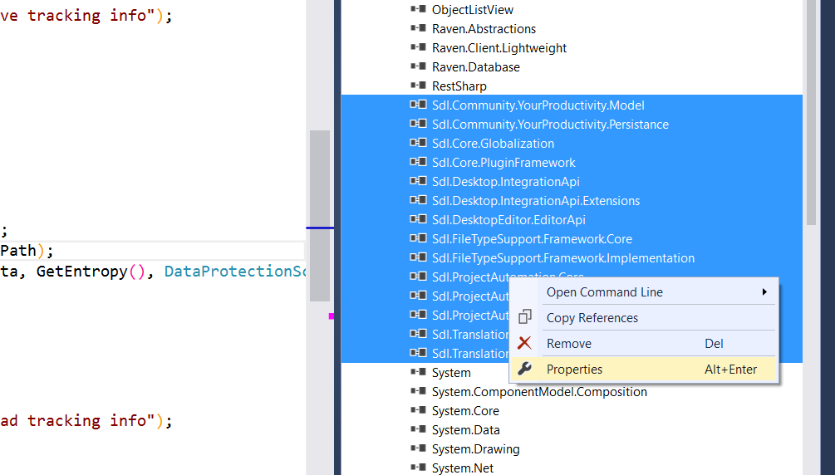Select Sdl.Community.YourProductivity.Model reference
The width and height of the screenshot is (835, 475).
tap(538, 105)
